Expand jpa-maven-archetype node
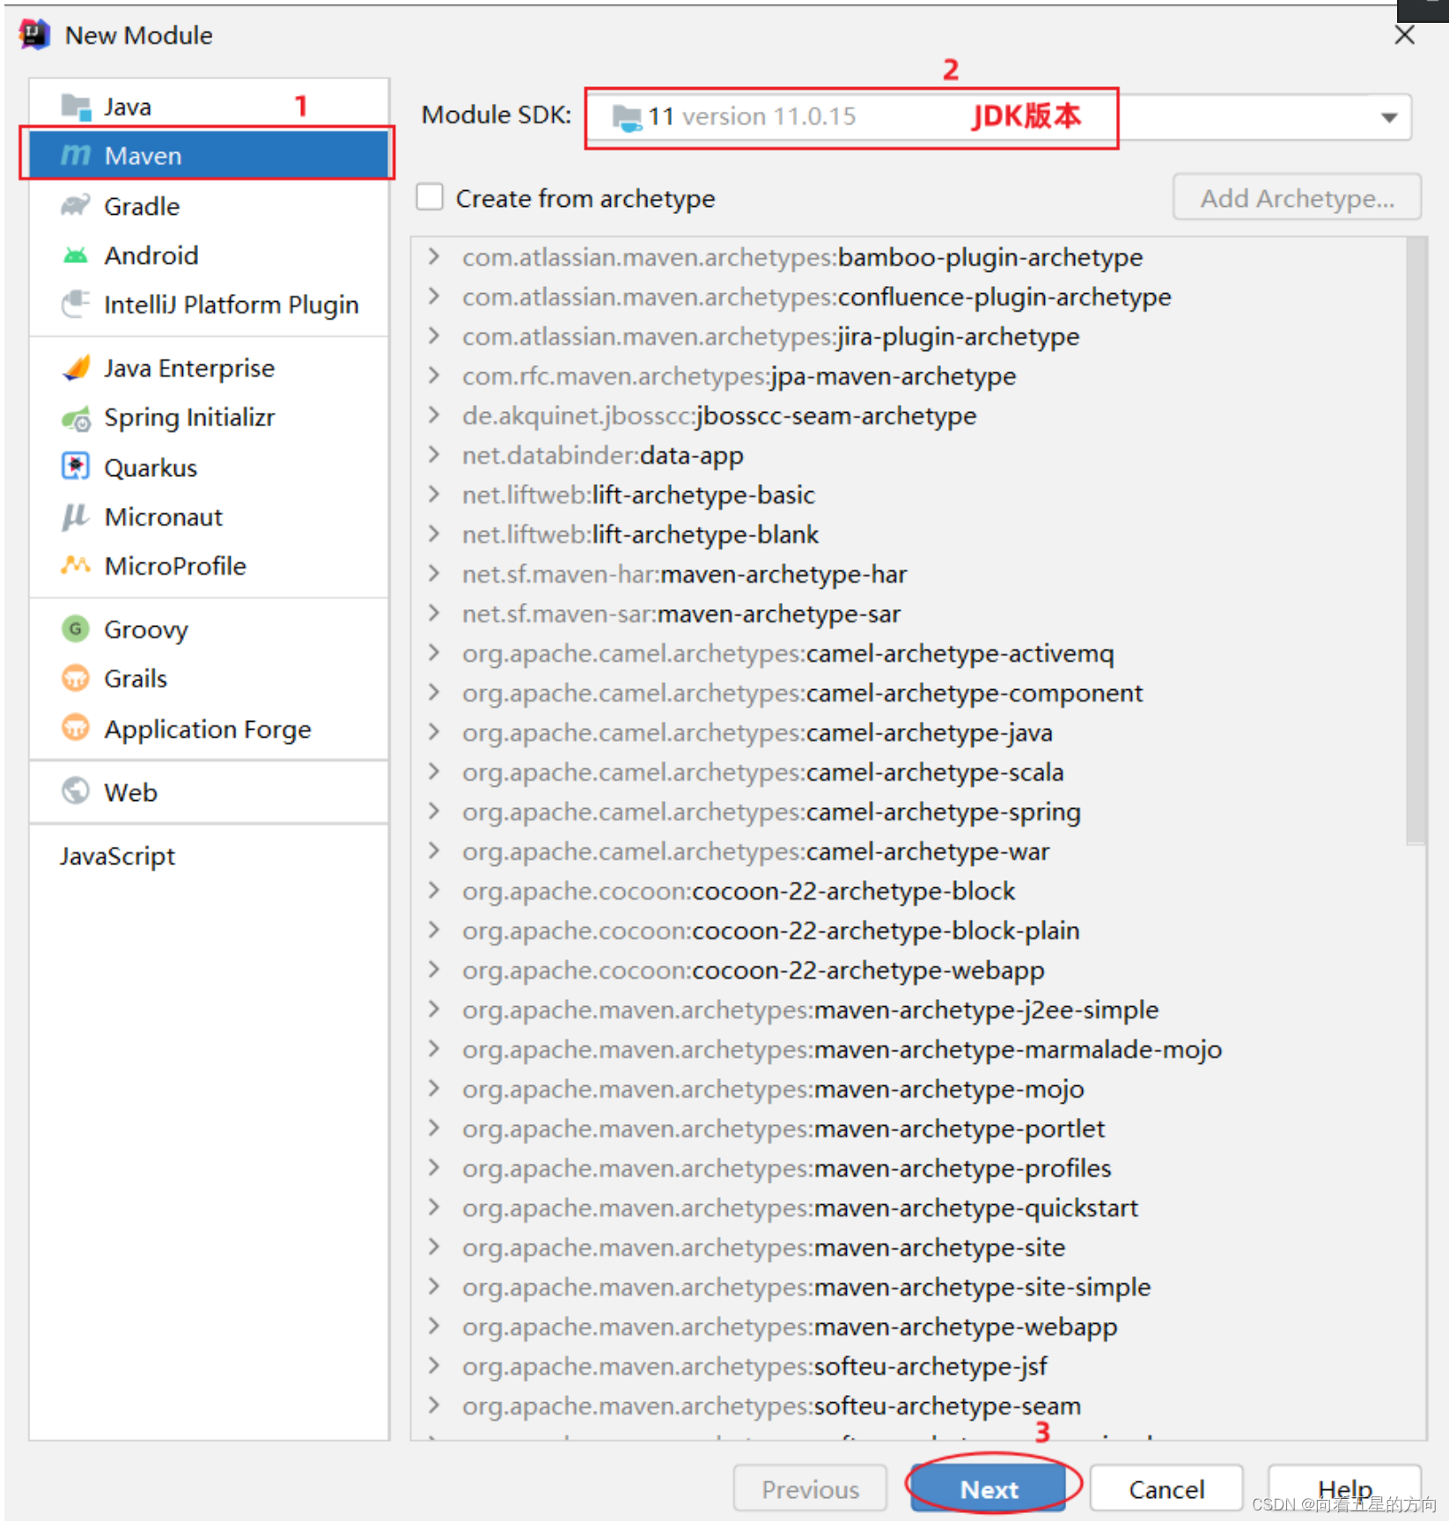1449x1521 pixels. pyautogui.click(x=434, y=375)
